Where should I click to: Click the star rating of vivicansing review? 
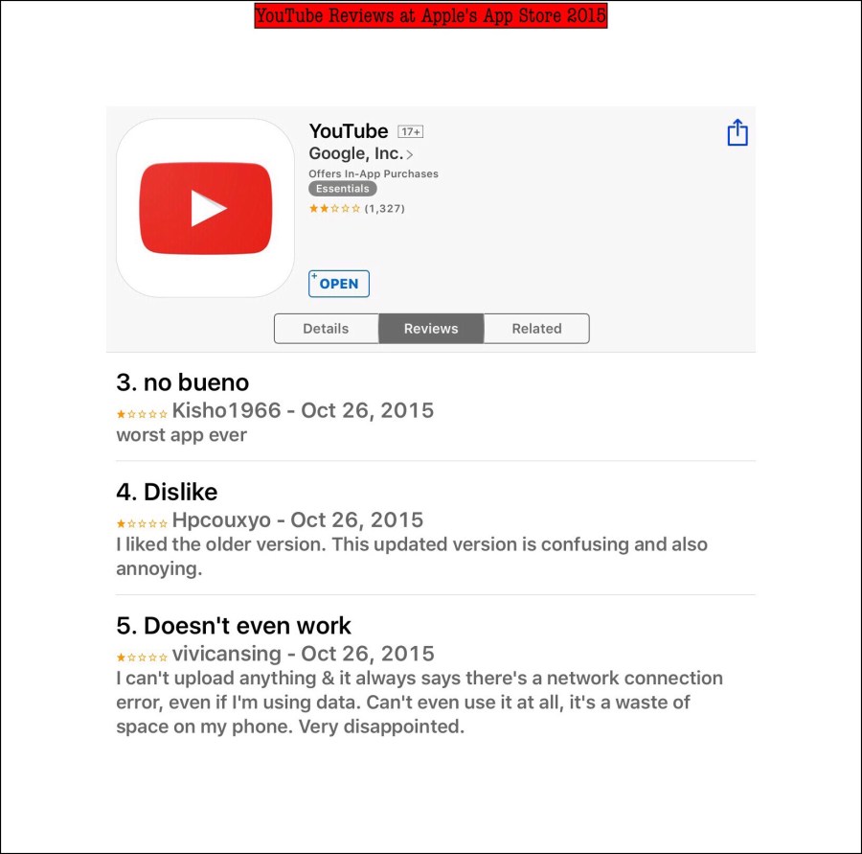pos(142,657)
